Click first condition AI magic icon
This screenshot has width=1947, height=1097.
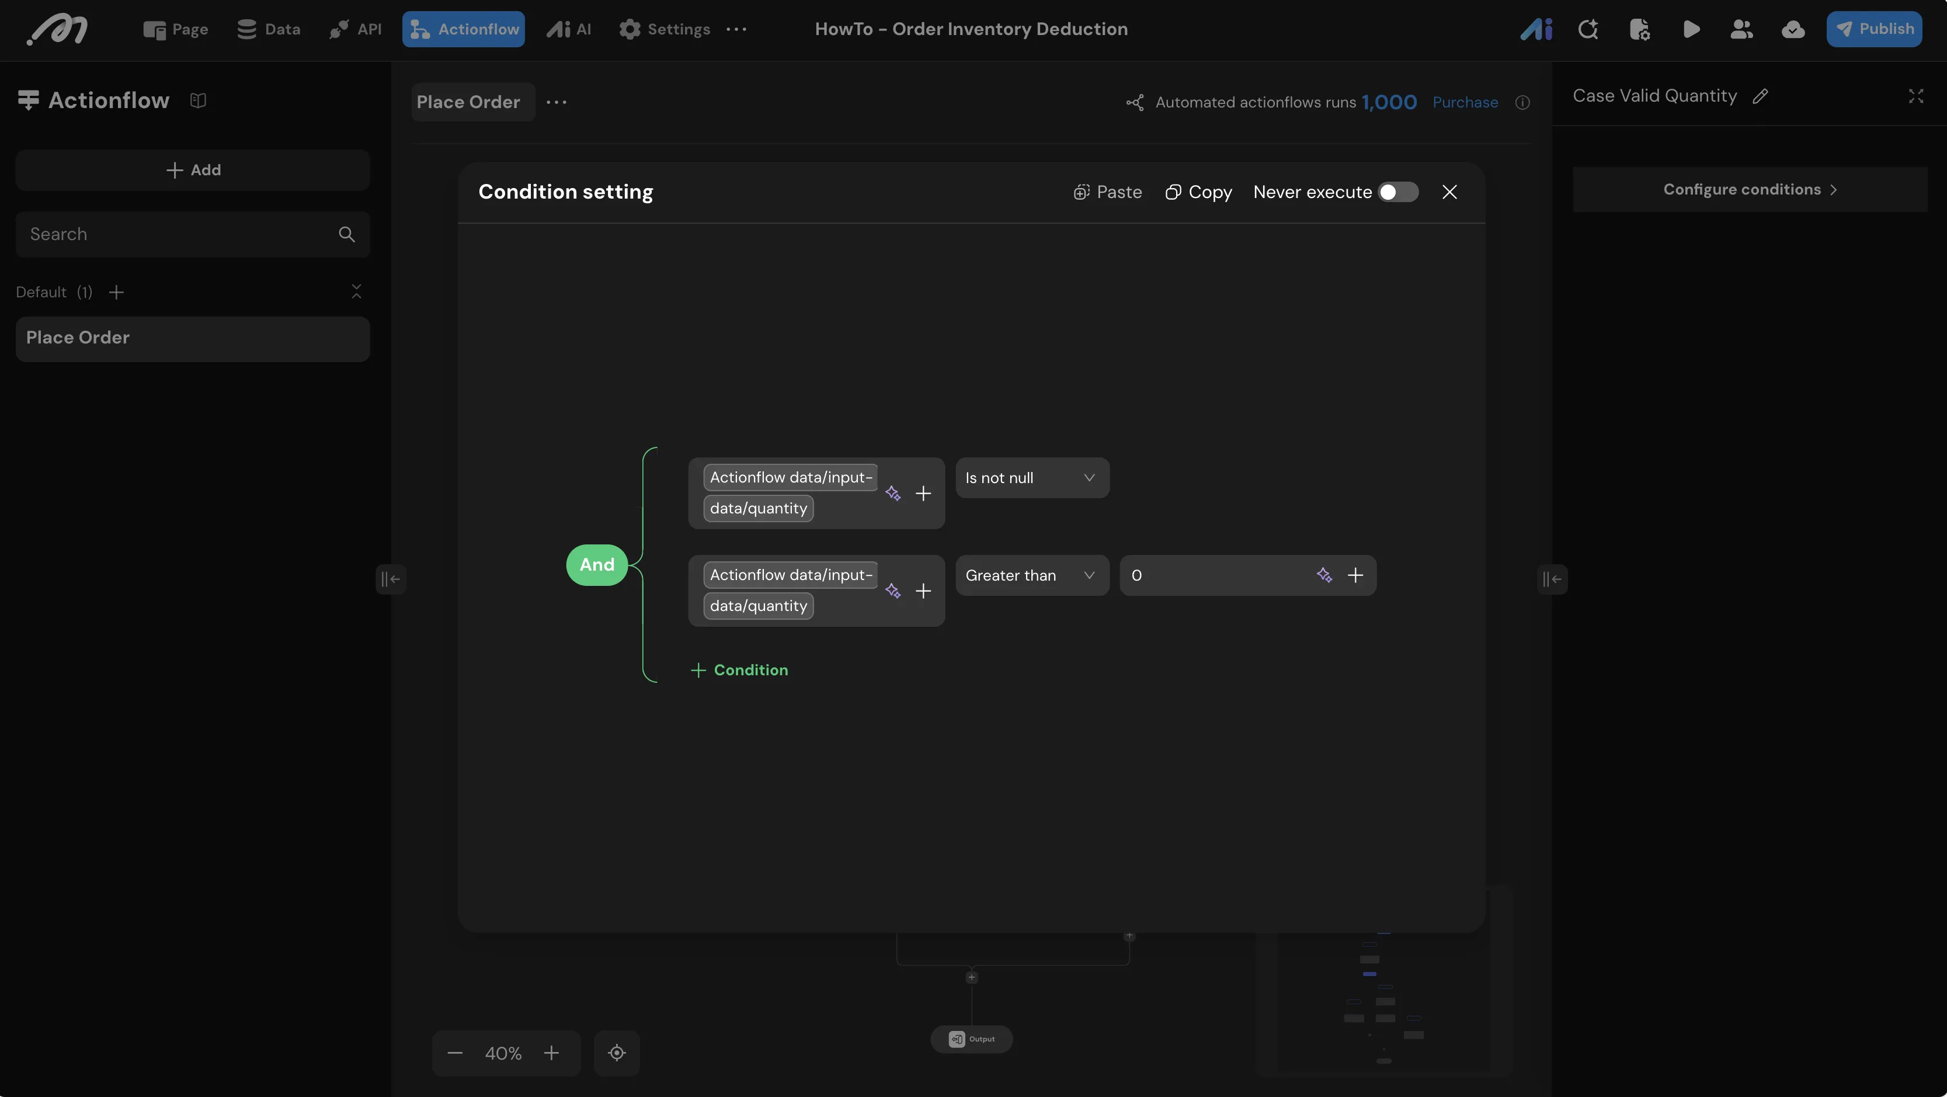pos(893,494)
